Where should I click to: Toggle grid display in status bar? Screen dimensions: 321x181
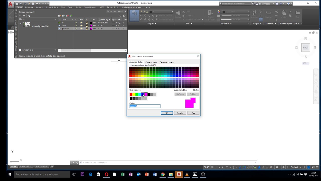point(212,167)
